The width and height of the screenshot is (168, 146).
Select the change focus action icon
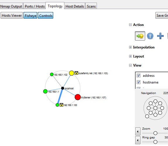(x=140, y=36)
